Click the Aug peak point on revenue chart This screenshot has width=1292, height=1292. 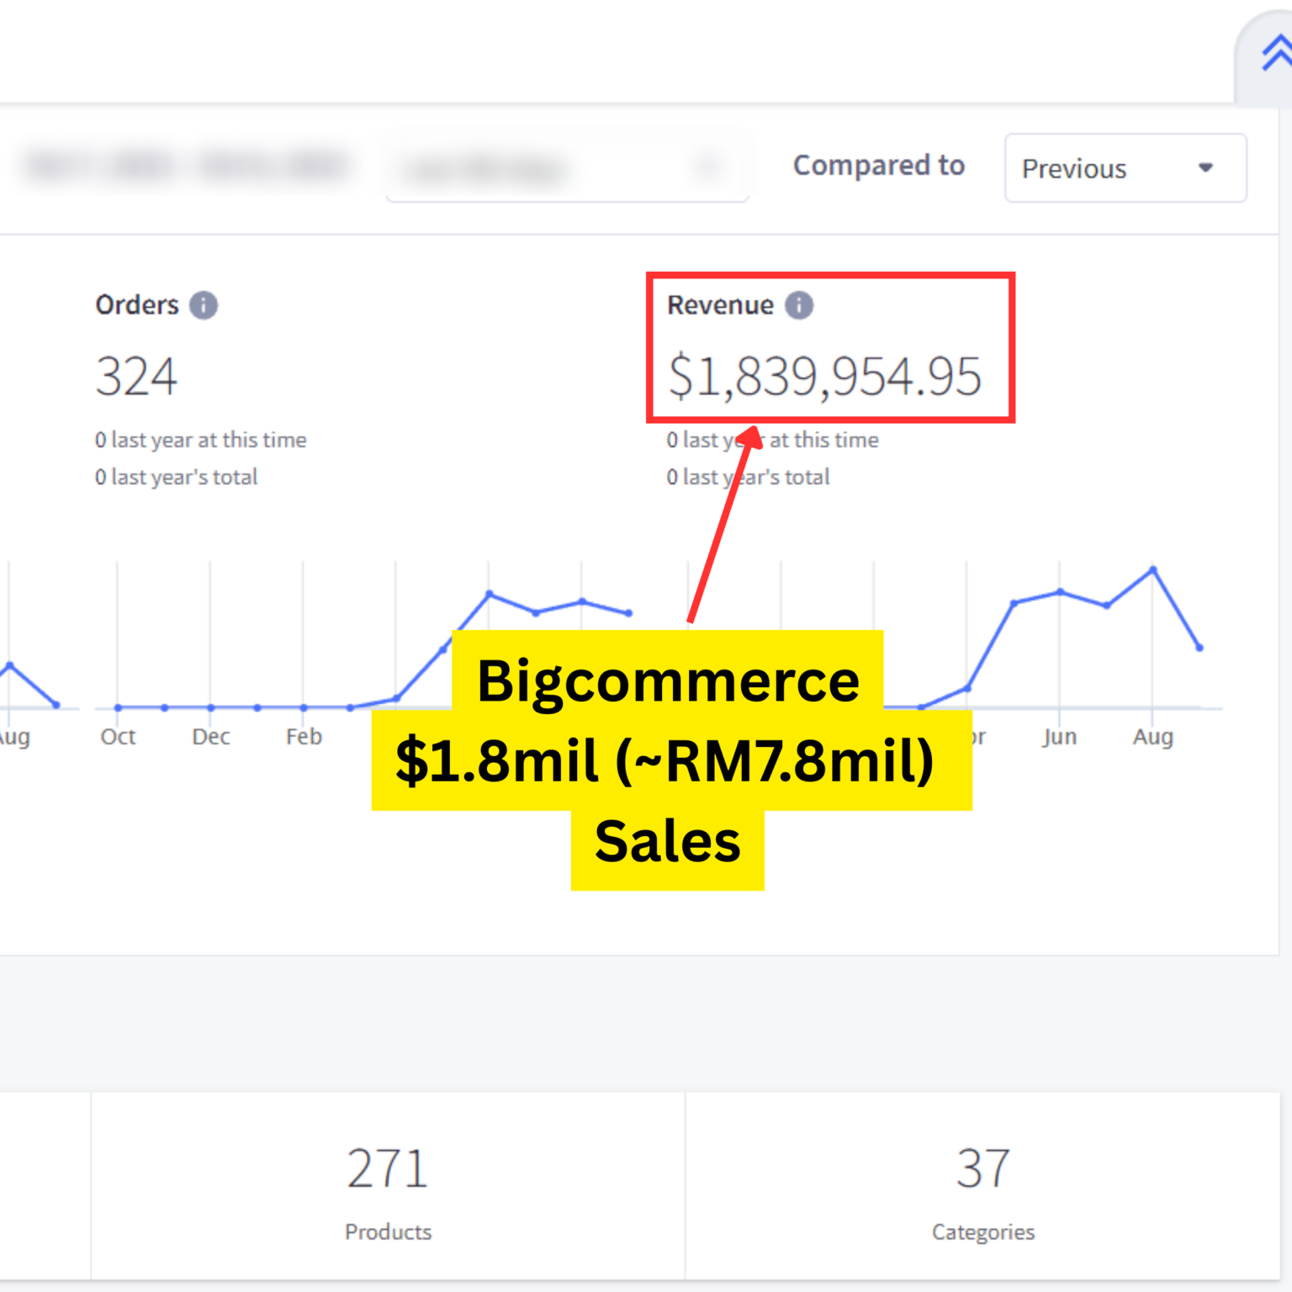click(x=1153, y=570)
